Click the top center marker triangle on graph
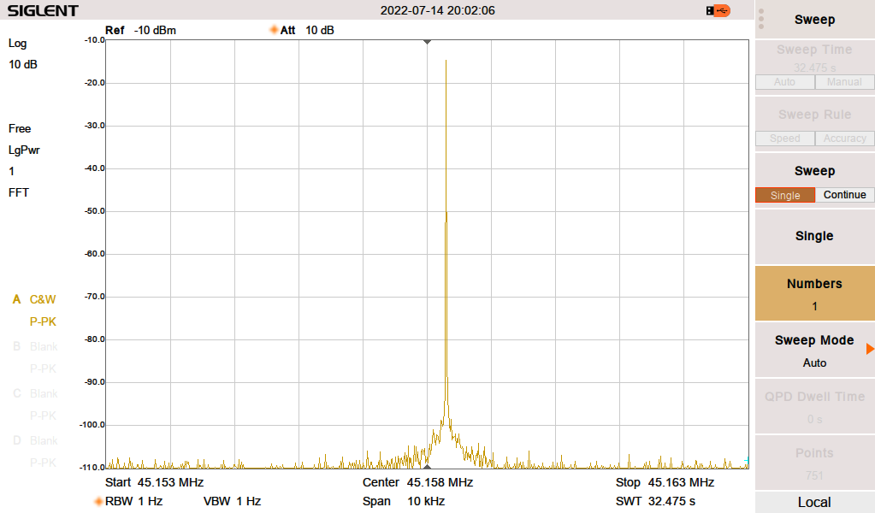Screen dimensions: 875x513 click(428, 42)
